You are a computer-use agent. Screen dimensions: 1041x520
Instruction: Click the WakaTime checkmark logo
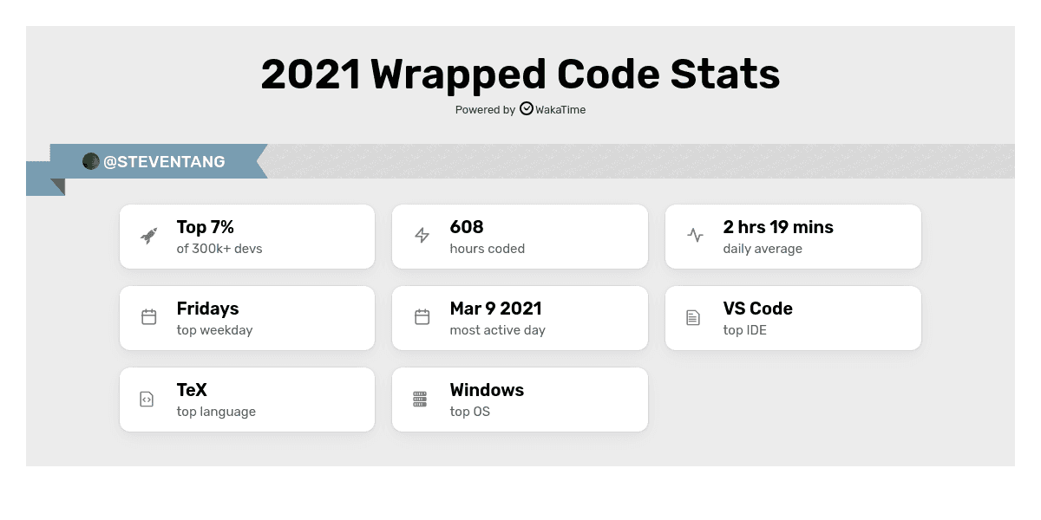click(x=527, y=109)
